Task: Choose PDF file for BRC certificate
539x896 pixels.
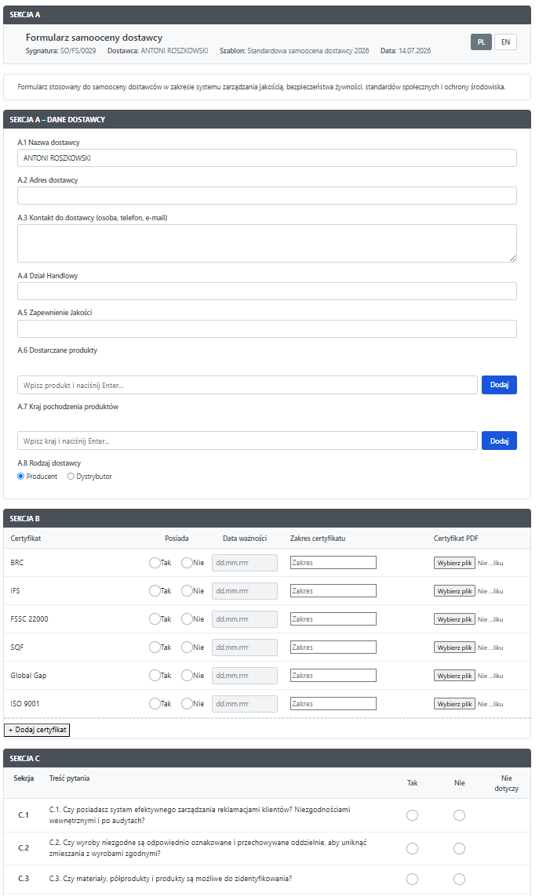Action: click(454, 563)
